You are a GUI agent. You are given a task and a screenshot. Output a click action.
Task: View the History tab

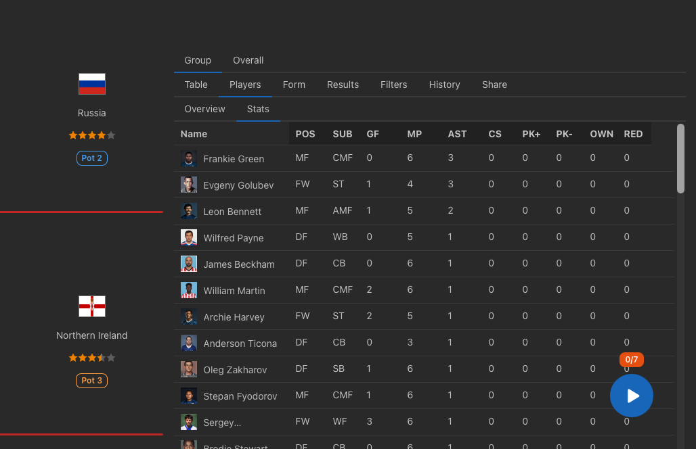(444, 85)
